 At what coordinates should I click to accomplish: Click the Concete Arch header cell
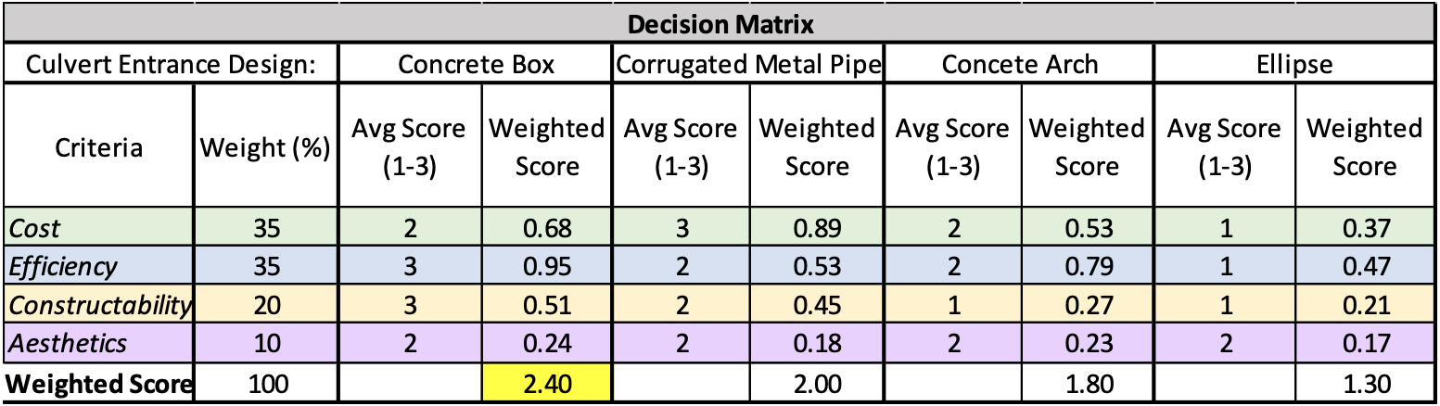(1019, 64)
